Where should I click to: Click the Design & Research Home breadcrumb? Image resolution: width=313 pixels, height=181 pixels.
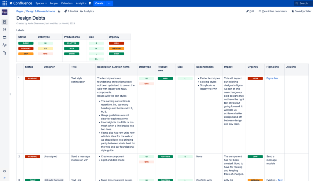41,11
